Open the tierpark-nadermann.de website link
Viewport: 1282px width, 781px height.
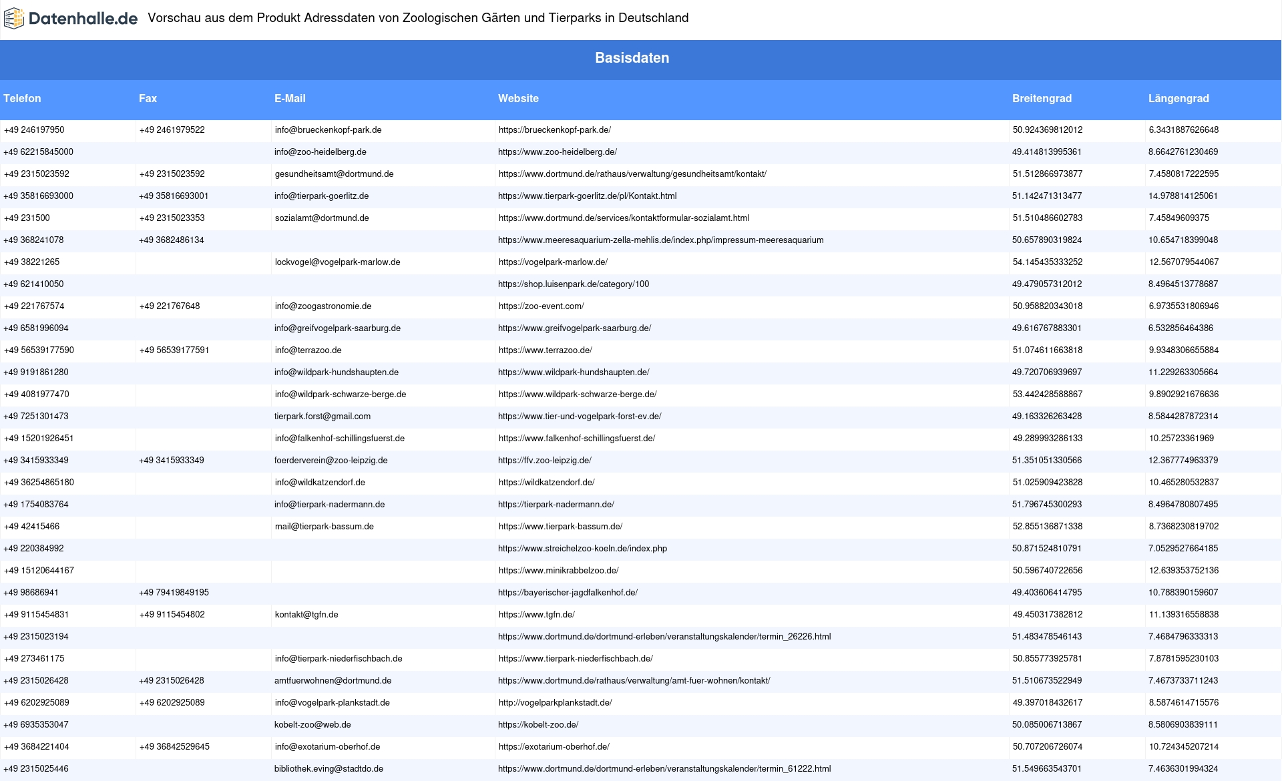click(x=556, y=505)
